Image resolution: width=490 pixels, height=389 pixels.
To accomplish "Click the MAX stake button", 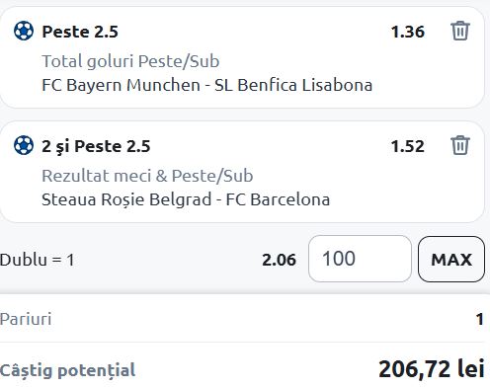I will click(x=451, y=259).
